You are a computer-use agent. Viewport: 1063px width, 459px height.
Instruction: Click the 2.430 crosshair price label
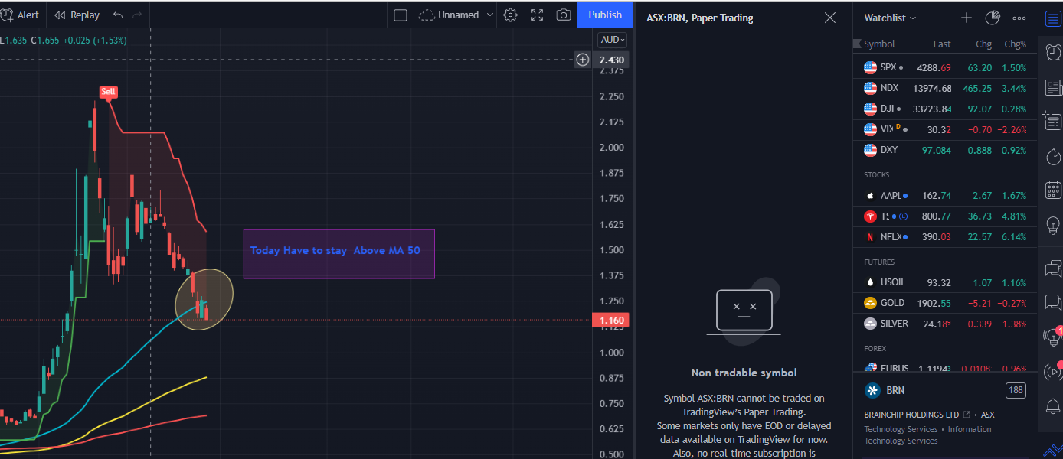pyautogui.click(x=611, y=60)
